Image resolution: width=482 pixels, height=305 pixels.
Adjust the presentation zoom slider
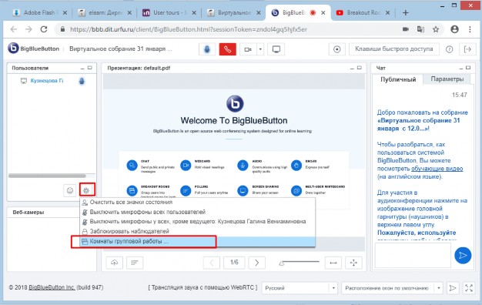(x=300, y=263)
